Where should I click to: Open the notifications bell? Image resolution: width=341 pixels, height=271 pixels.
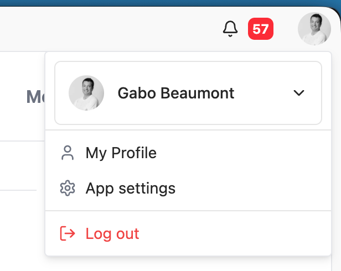point(230,29)
